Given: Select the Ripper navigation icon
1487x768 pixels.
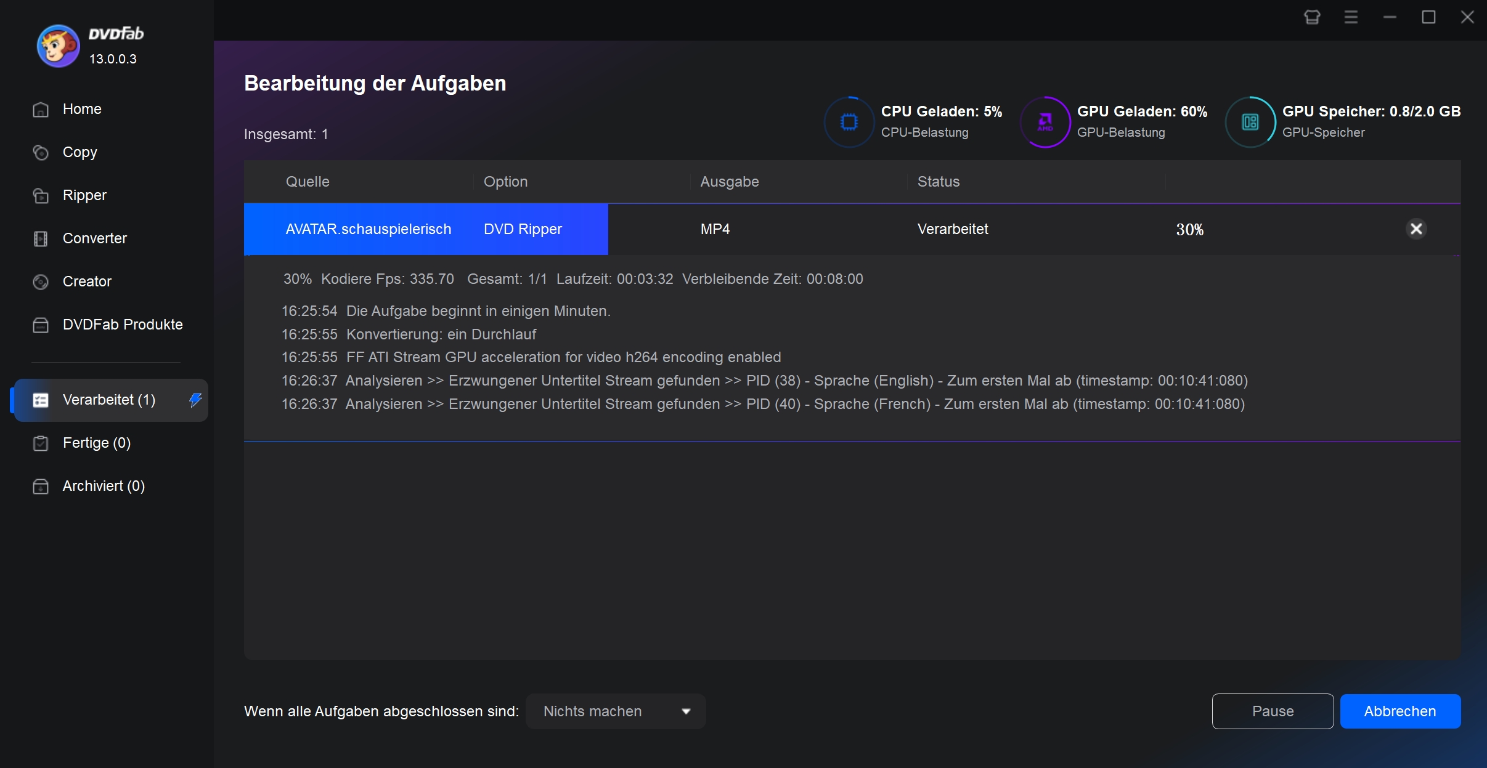Looking at the screenshot, I should (x=40, y=195).
